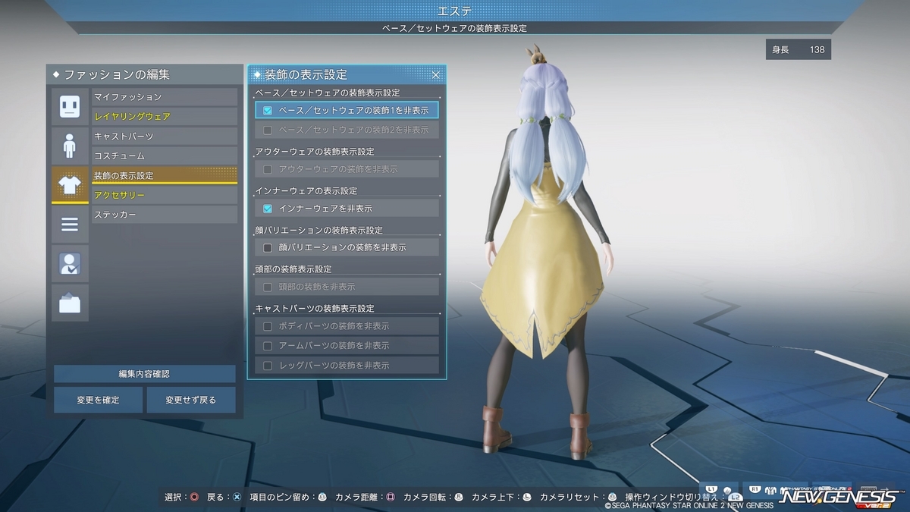The image size is (910, 512).
Task: Toggle インナーウェアを非表示 checkbox
Action: [267, 209]
